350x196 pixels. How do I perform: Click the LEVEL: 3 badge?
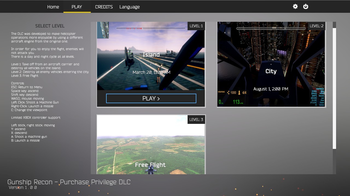[x=196, y=120]
